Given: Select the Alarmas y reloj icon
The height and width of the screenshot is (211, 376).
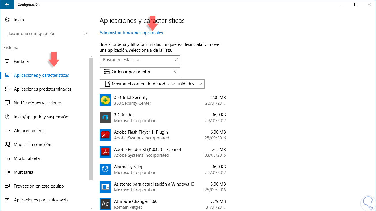Looking at the screenshot, I should coord(105,170).
